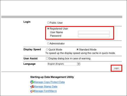Select Standard Mode display speed
The width and height of the screenshot is (127, 96).
pyautogui.click(x=77, y=50)
